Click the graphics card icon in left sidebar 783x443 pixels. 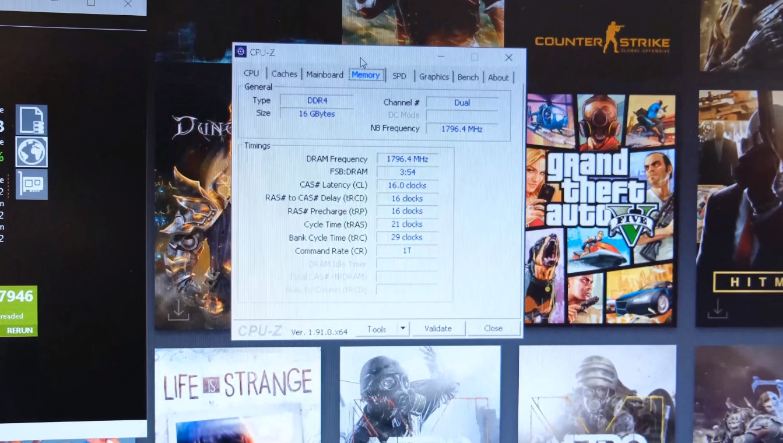(31, 184)
